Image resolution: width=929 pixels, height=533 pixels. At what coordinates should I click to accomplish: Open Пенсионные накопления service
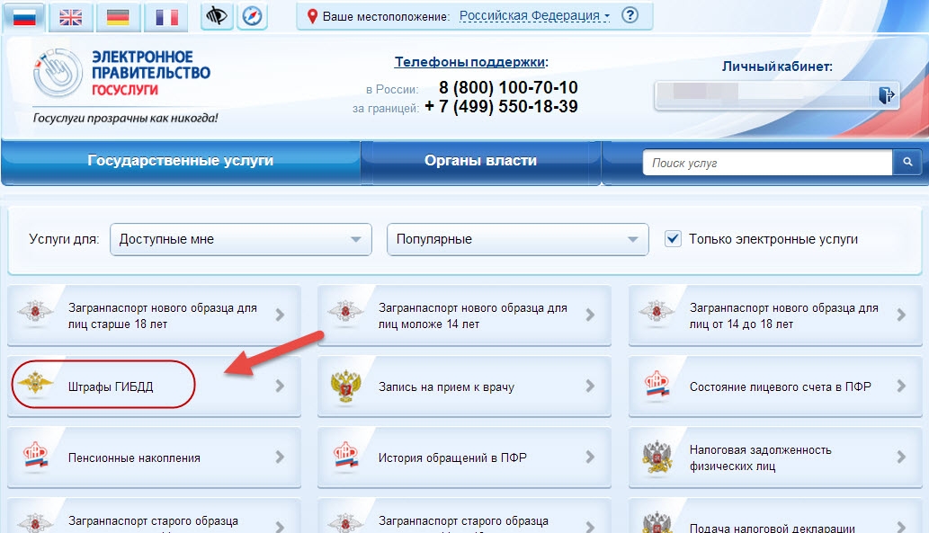coord(154,457)
